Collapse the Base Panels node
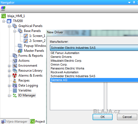The width and height of the screenshot is (138, 124). [15, 31]
